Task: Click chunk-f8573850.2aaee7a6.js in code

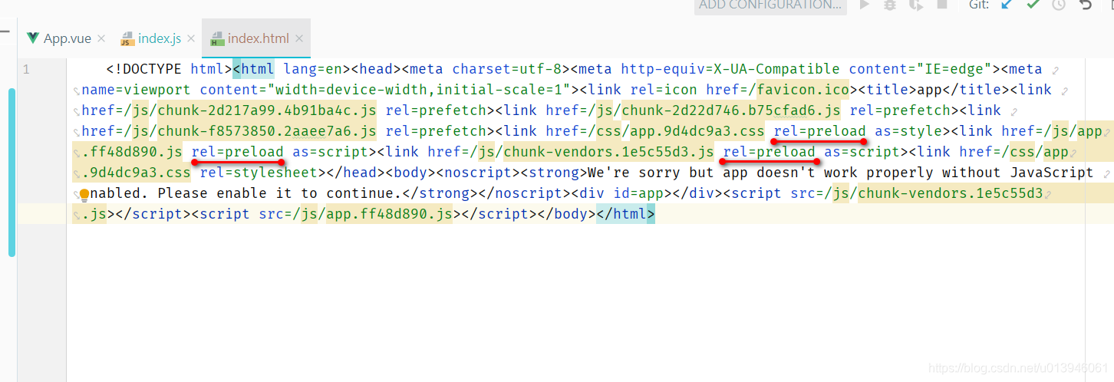Action: 267,131
